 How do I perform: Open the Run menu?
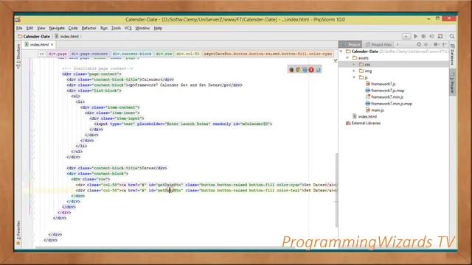pos(104,28)
